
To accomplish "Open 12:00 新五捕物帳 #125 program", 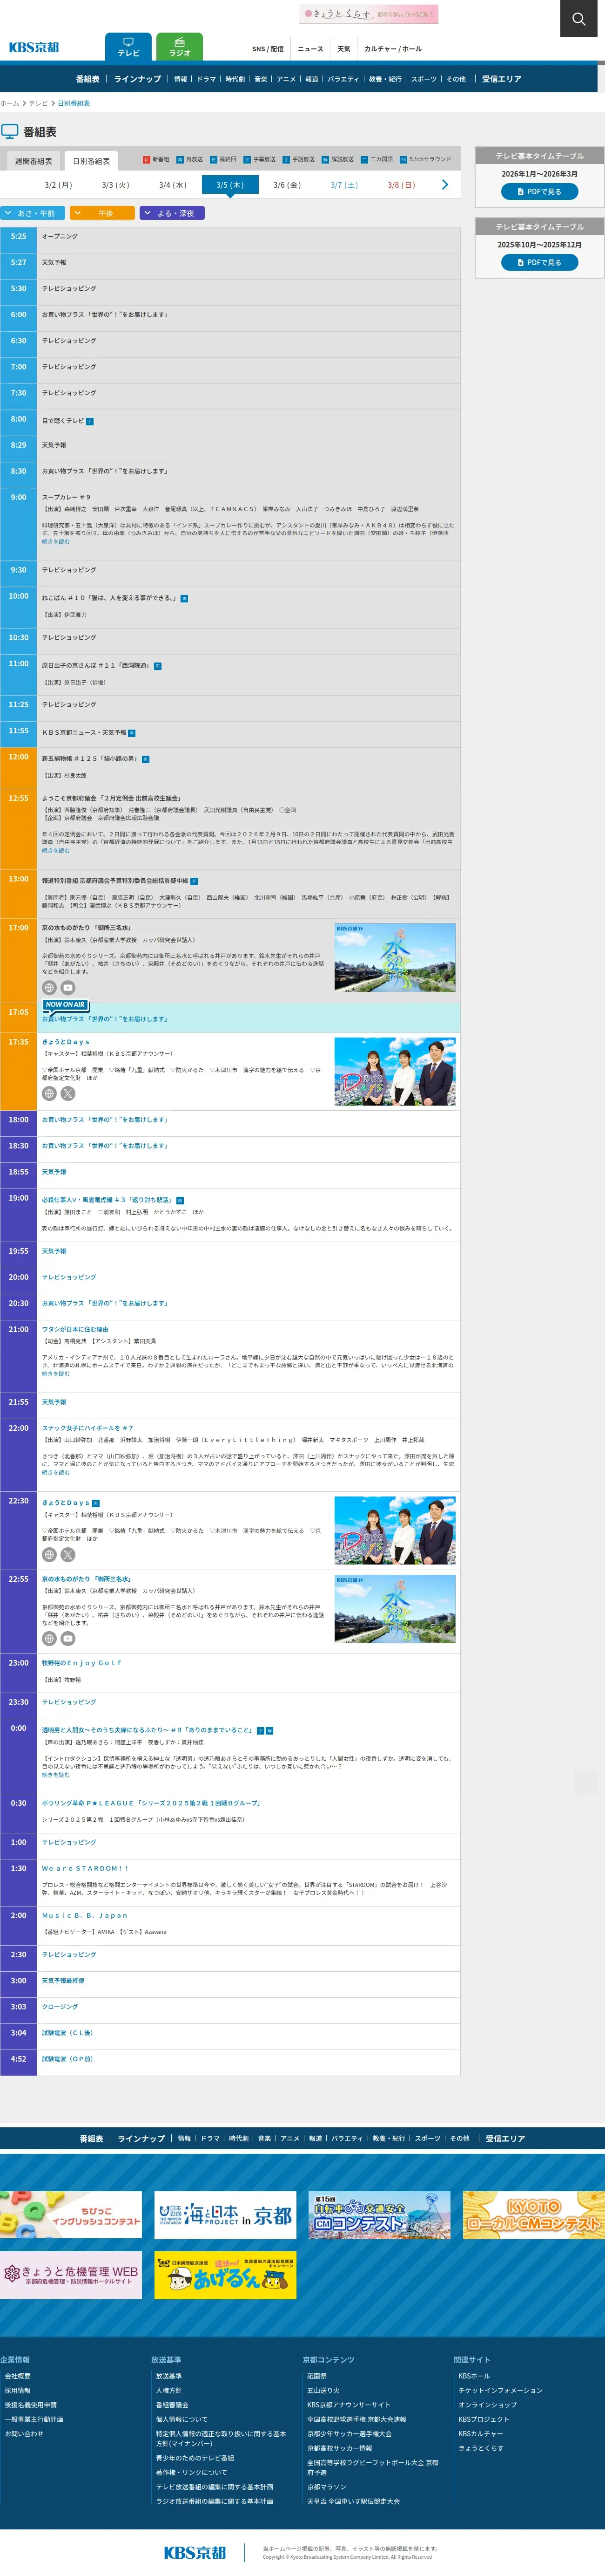I will [x=90, y=758].
